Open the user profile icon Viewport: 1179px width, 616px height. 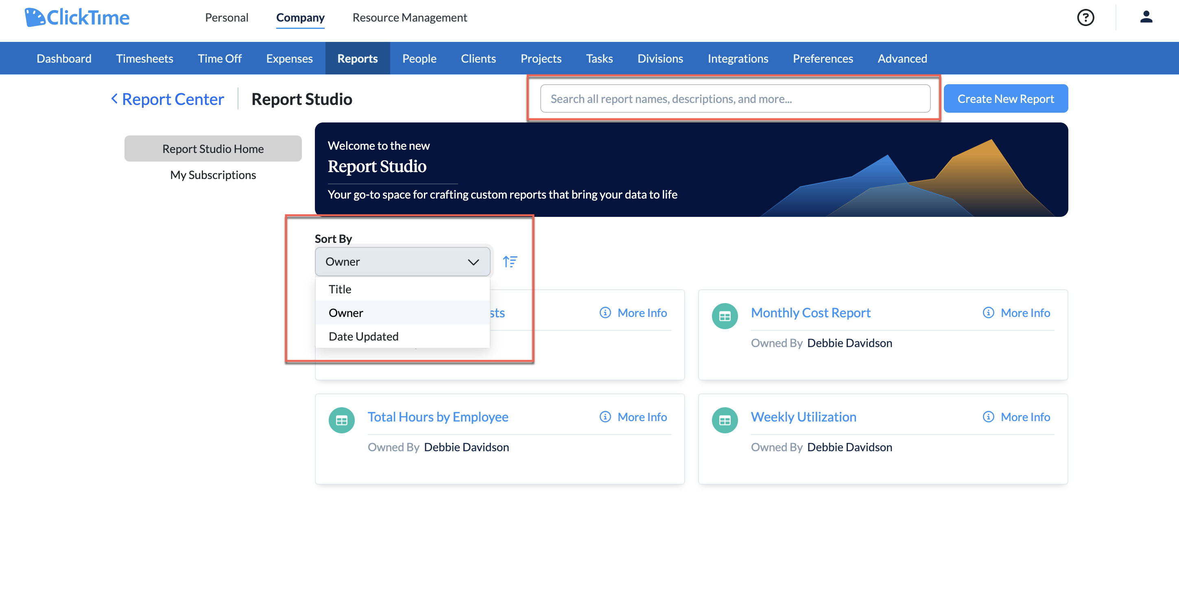coord(1146,17)
